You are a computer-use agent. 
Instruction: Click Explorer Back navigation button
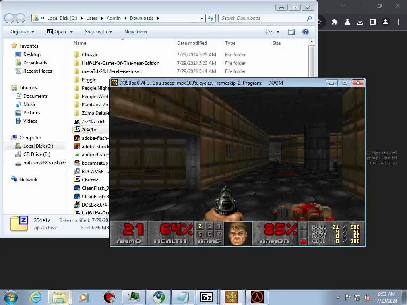[10, 18]
